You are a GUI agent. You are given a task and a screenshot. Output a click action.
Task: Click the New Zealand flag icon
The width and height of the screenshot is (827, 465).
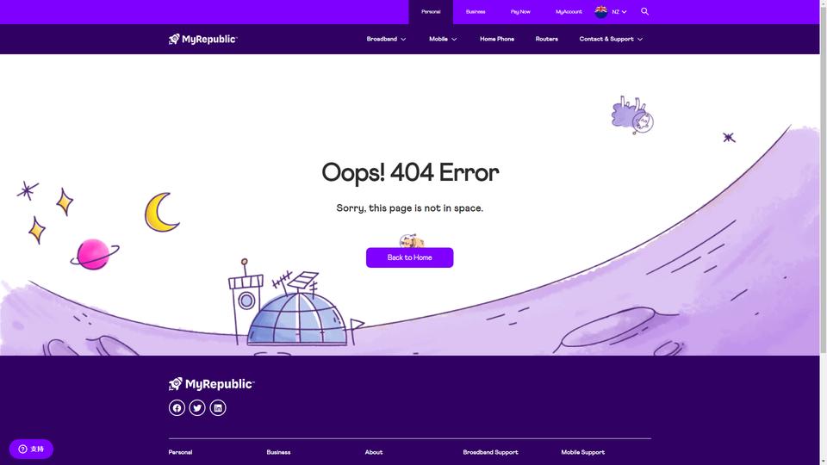[x=600, y=11]
